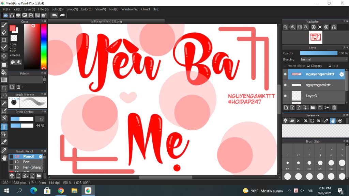Click the export share icon in top toolbar

(x=12, y=15)
